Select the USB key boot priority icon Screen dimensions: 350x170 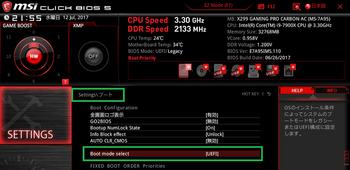(x=255, y=70)
